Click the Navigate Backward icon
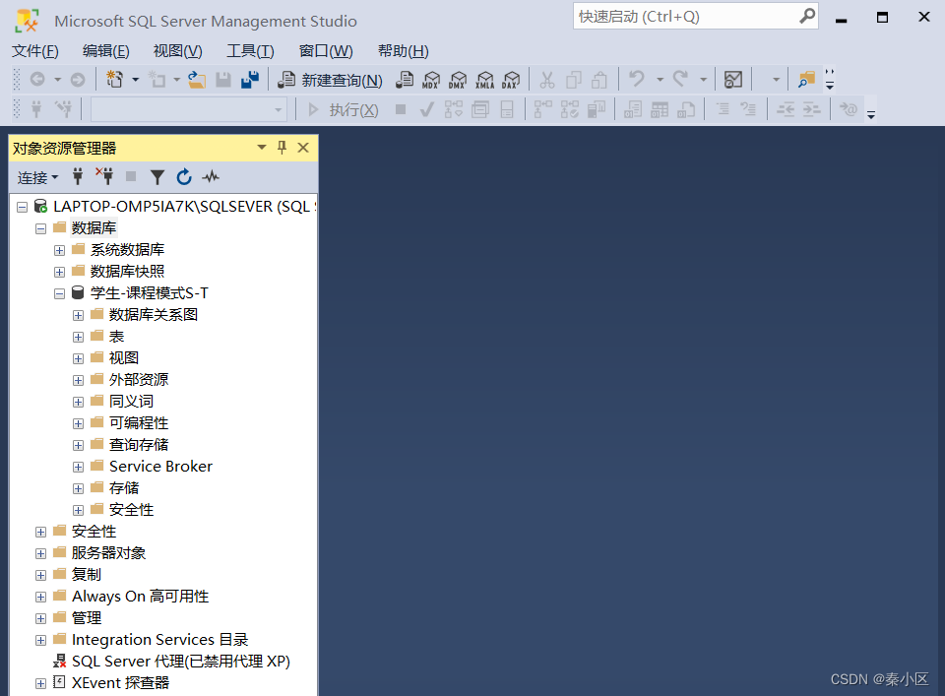 coord(37,80)
